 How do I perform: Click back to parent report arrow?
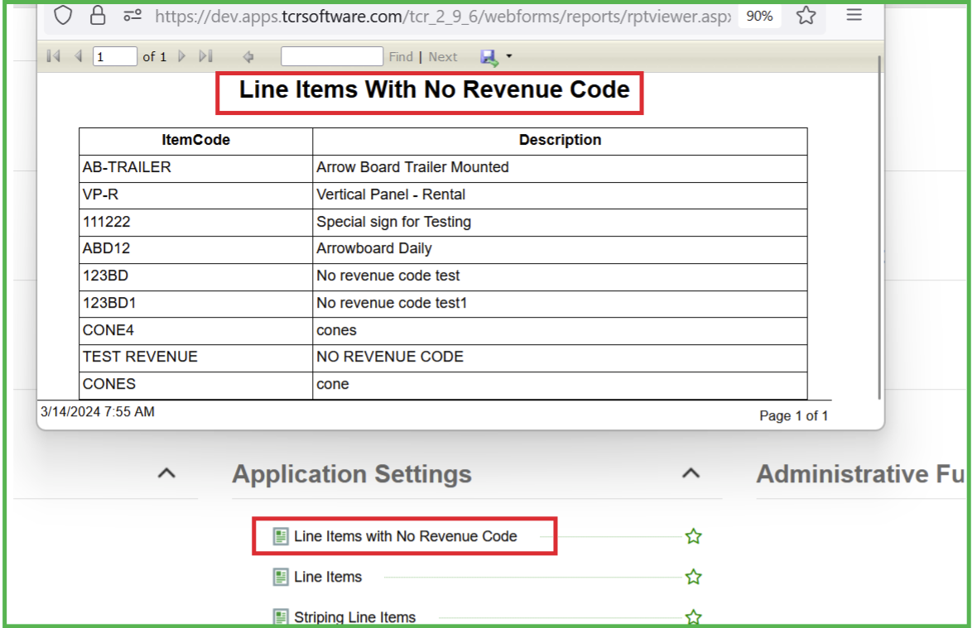tap(248, 57)
